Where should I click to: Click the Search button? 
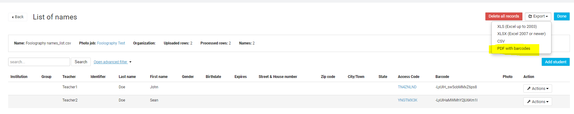click(x=81, y=62)
